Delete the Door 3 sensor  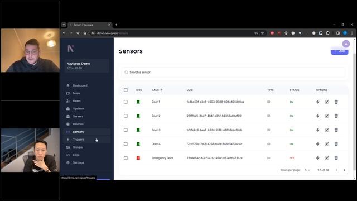tap(336, 130)
